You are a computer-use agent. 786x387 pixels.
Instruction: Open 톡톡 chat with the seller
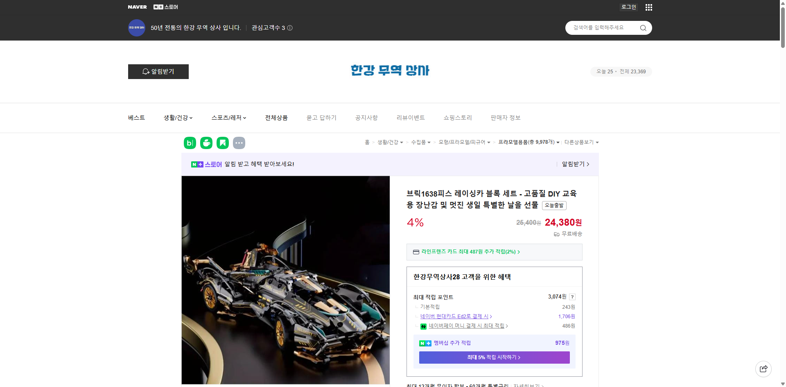coord(206,143)
